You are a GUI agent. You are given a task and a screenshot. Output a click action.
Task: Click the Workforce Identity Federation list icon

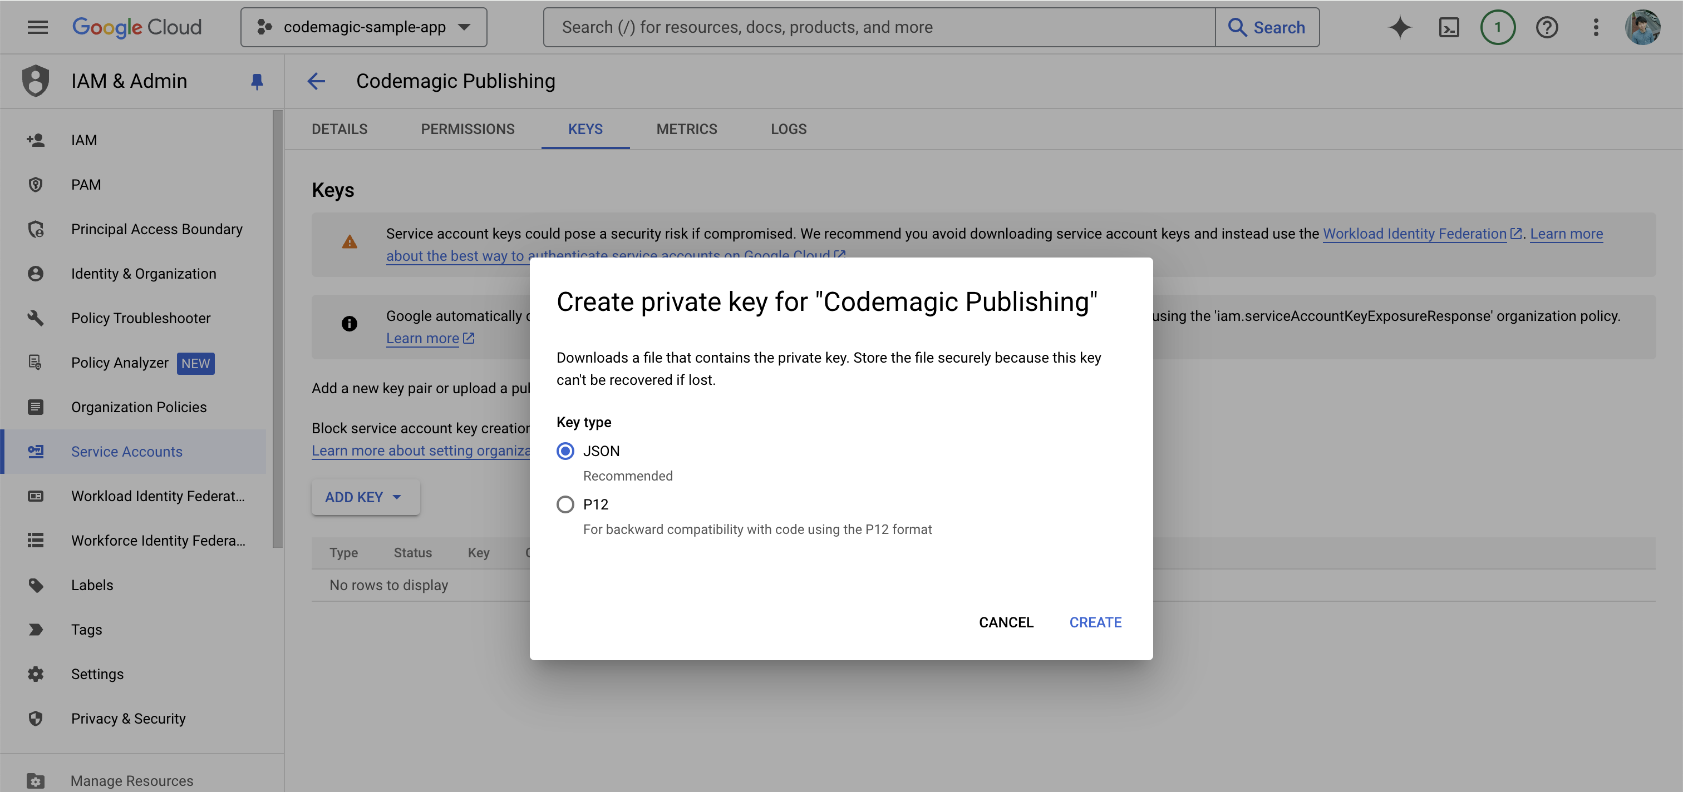(x=35, y=540)
